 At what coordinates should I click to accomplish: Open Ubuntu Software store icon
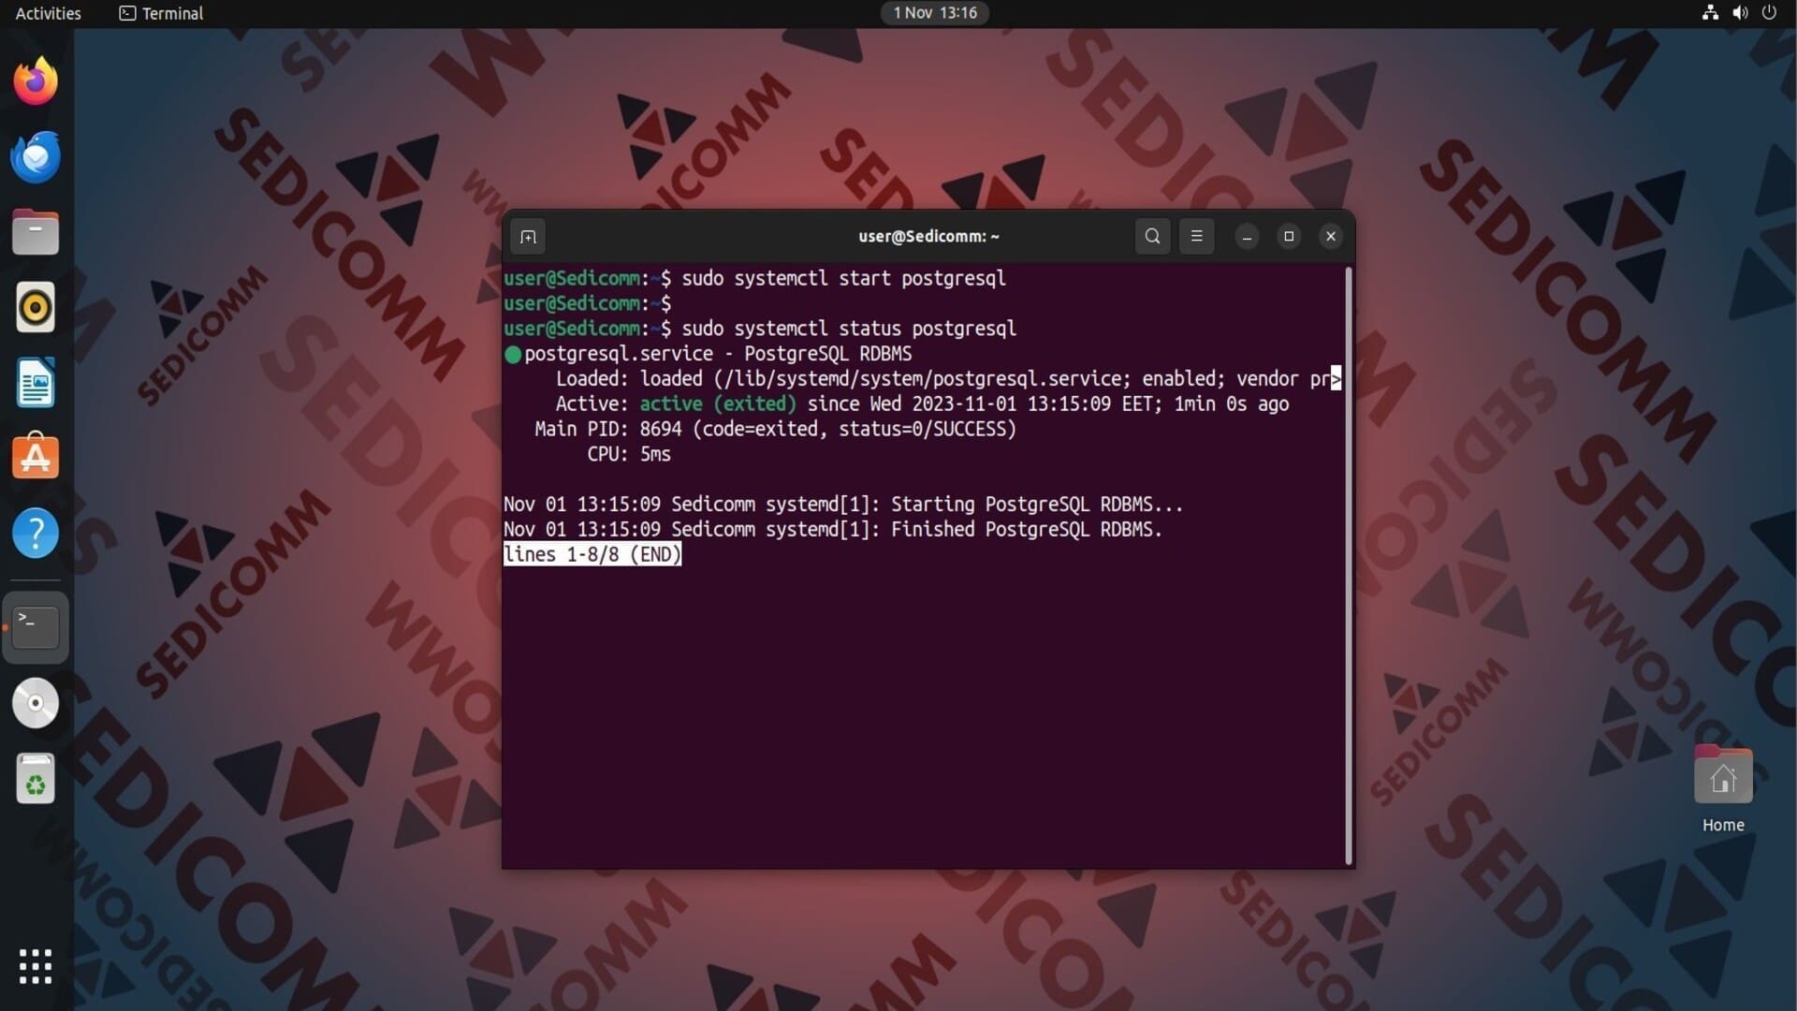coord(36,457)
